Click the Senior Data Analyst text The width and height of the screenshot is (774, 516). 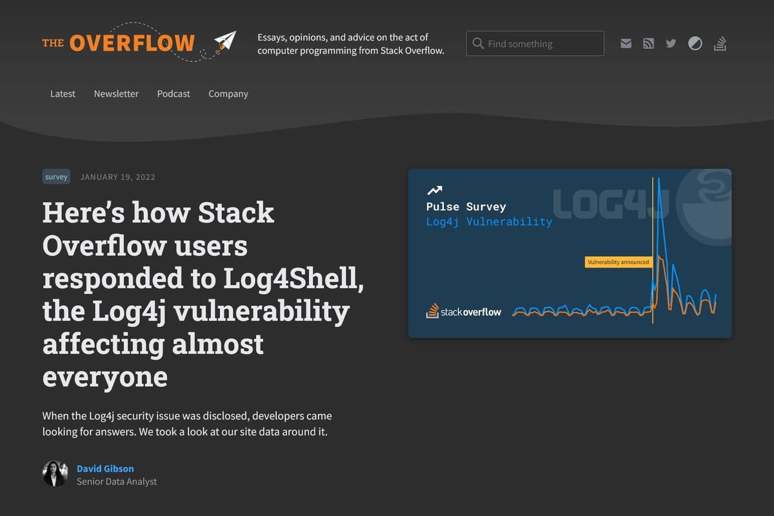click(x=117, y=481)
